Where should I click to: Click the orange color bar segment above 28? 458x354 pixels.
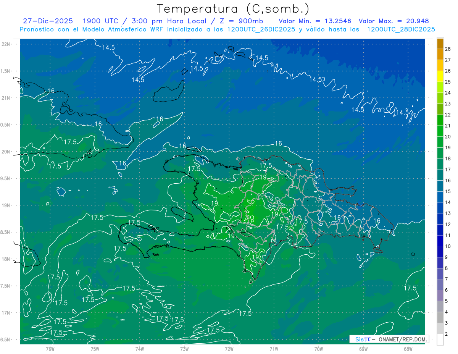(x=440, y=43)
